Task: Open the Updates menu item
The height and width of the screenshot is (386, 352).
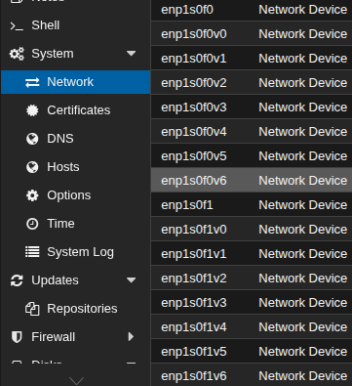Action: click(75, 280)
